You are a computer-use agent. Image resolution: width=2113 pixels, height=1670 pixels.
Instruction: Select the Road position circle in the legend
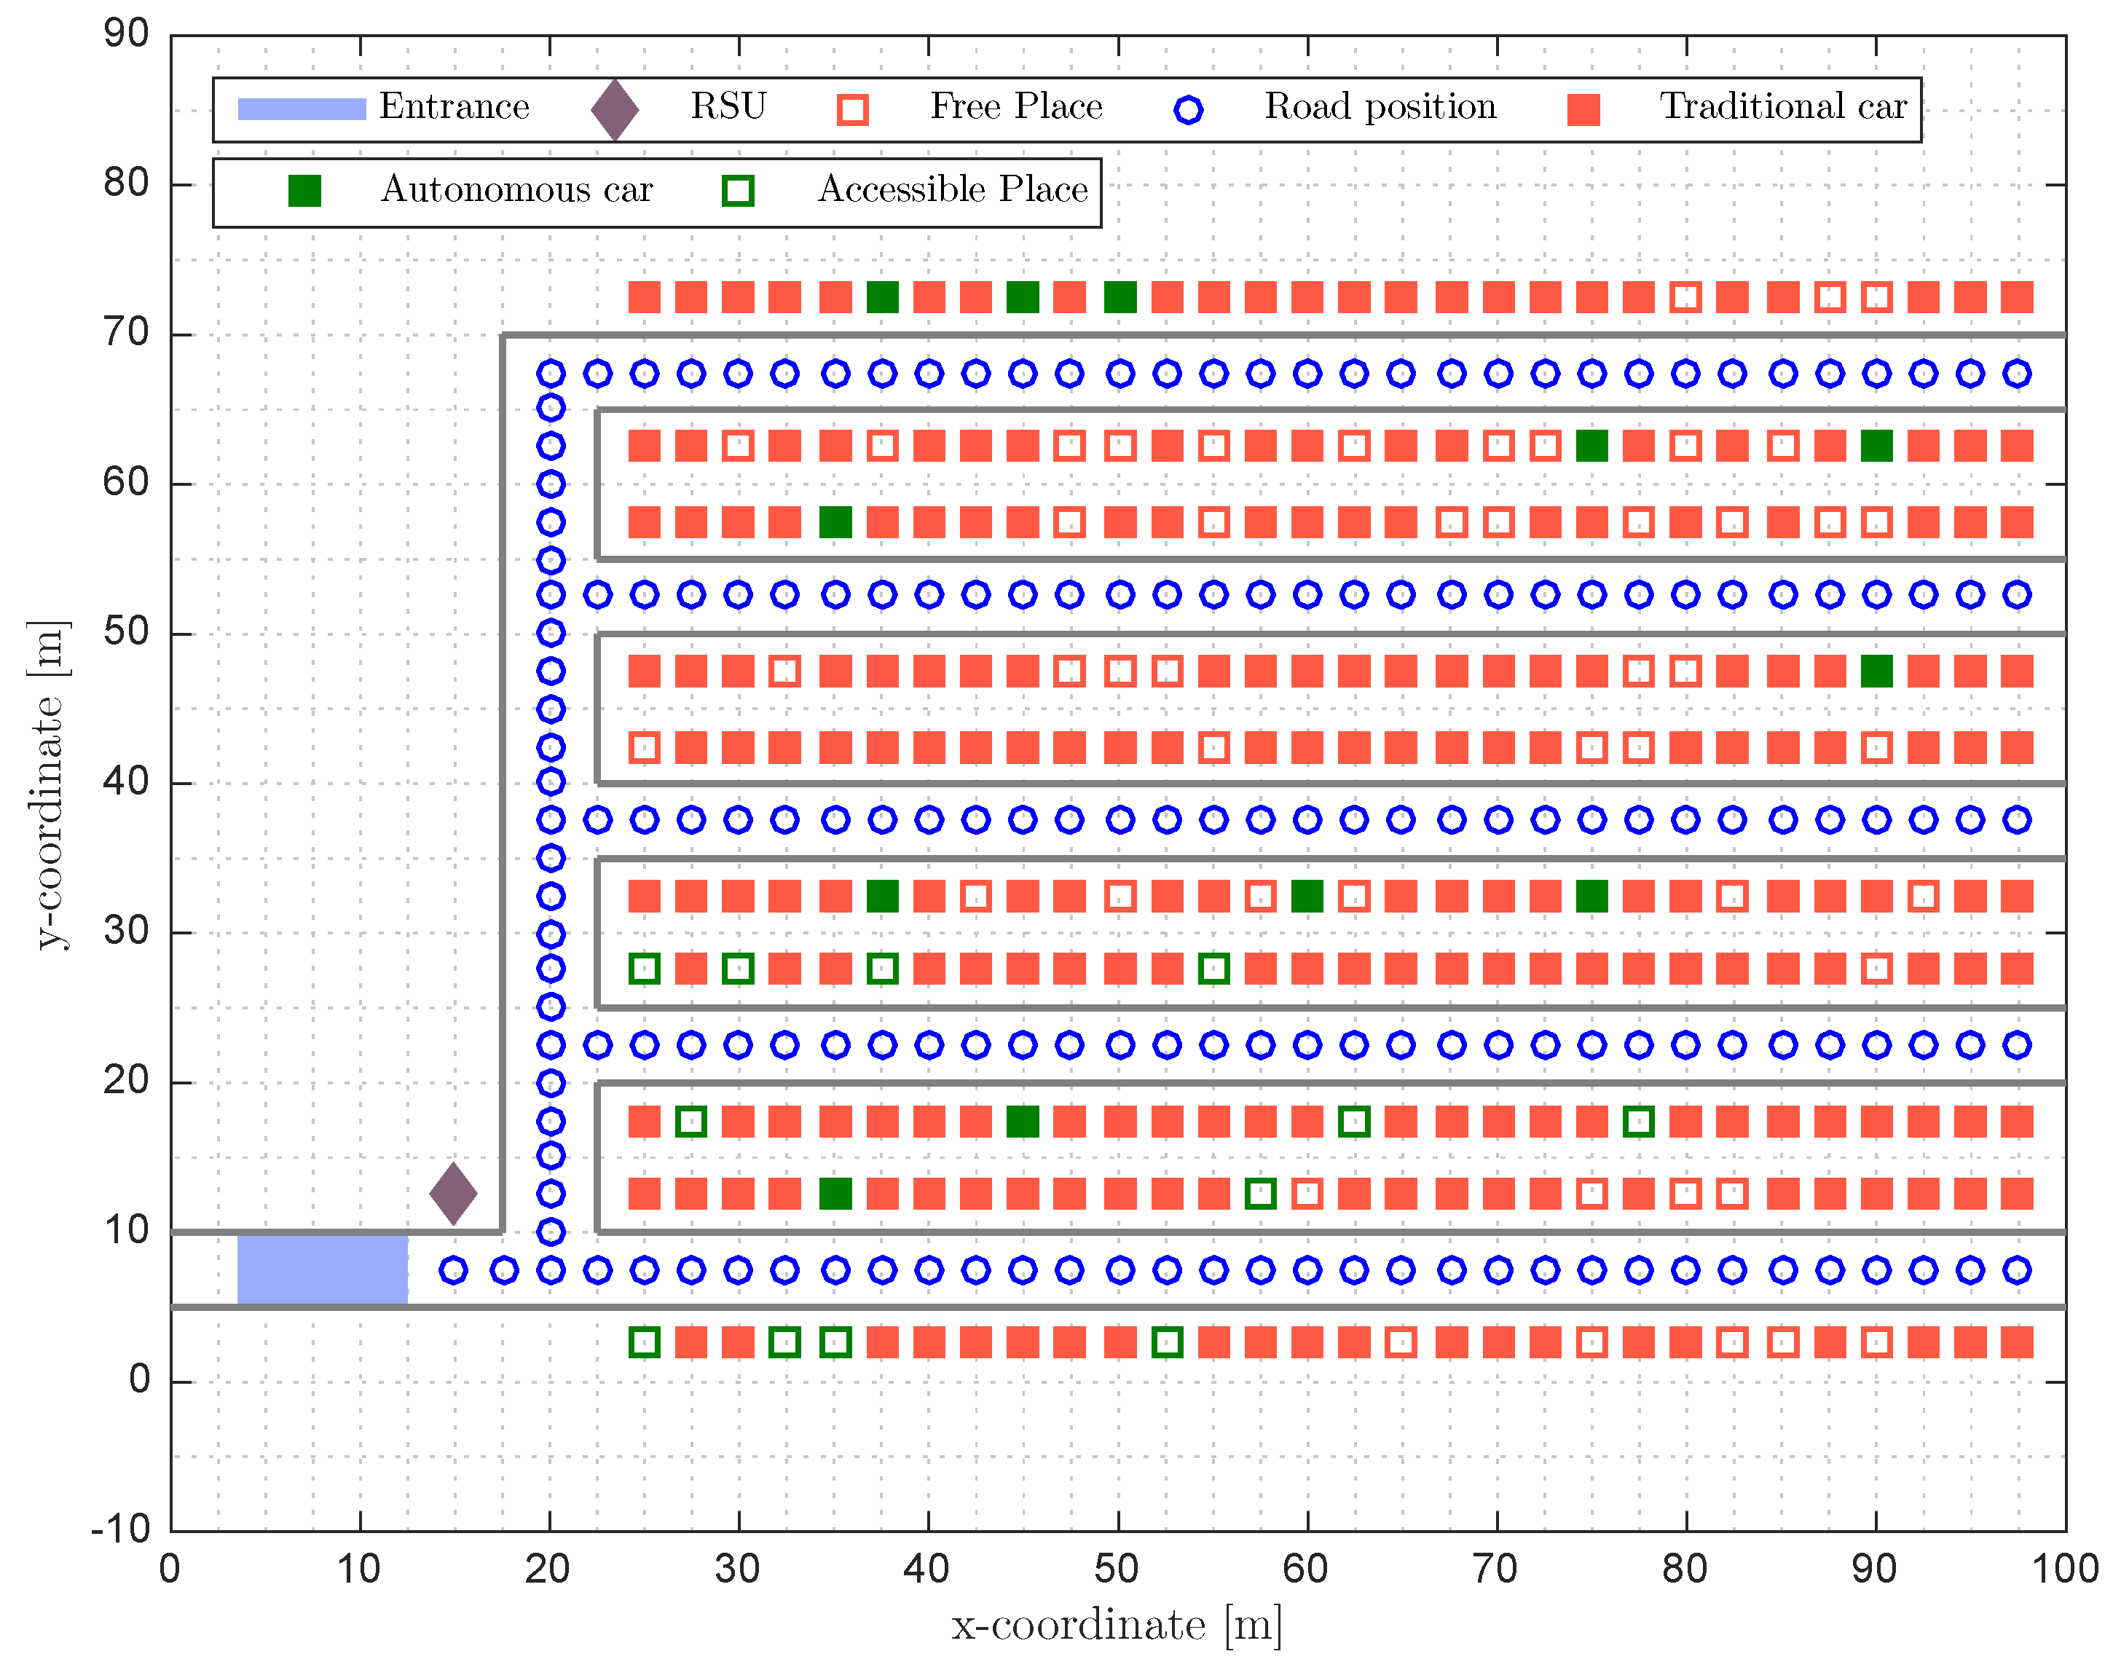tap(1188, 109)
